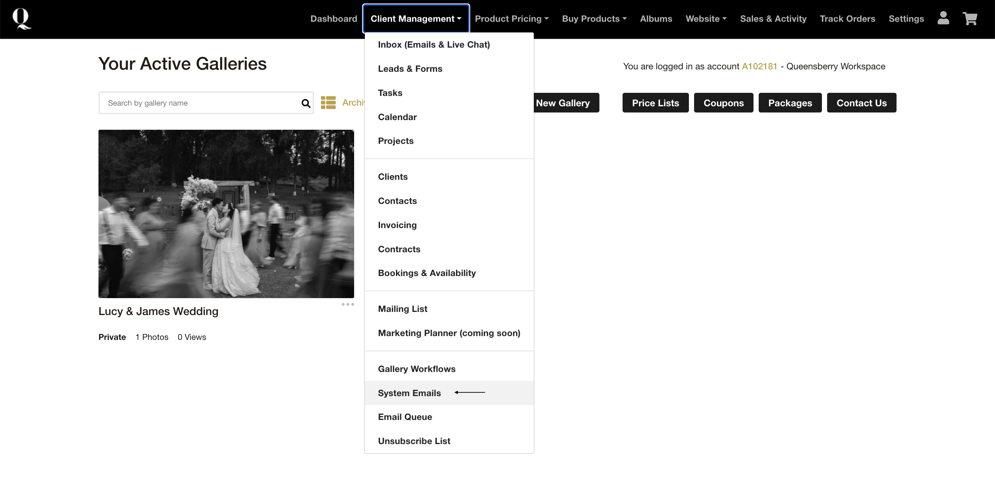Open the shopping cart icon
Viewport: 995px width, 481px height.
tap(969, 18)
